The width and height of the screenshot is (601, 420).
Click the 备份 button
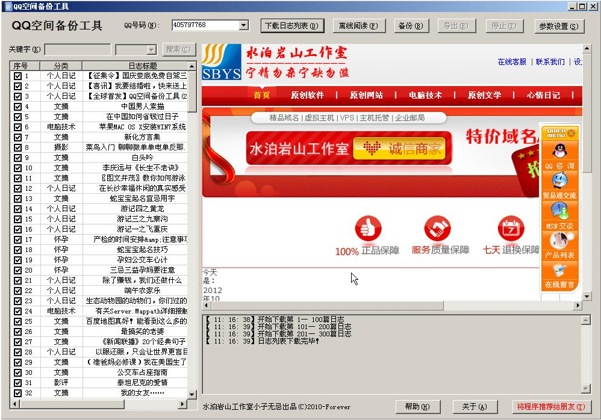[x=411, y=26]
